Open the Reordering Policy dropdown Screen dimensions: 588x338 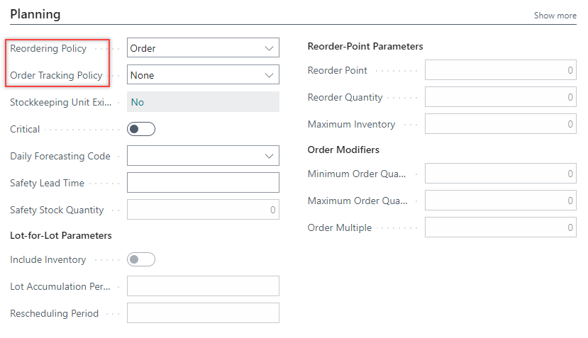203,48
